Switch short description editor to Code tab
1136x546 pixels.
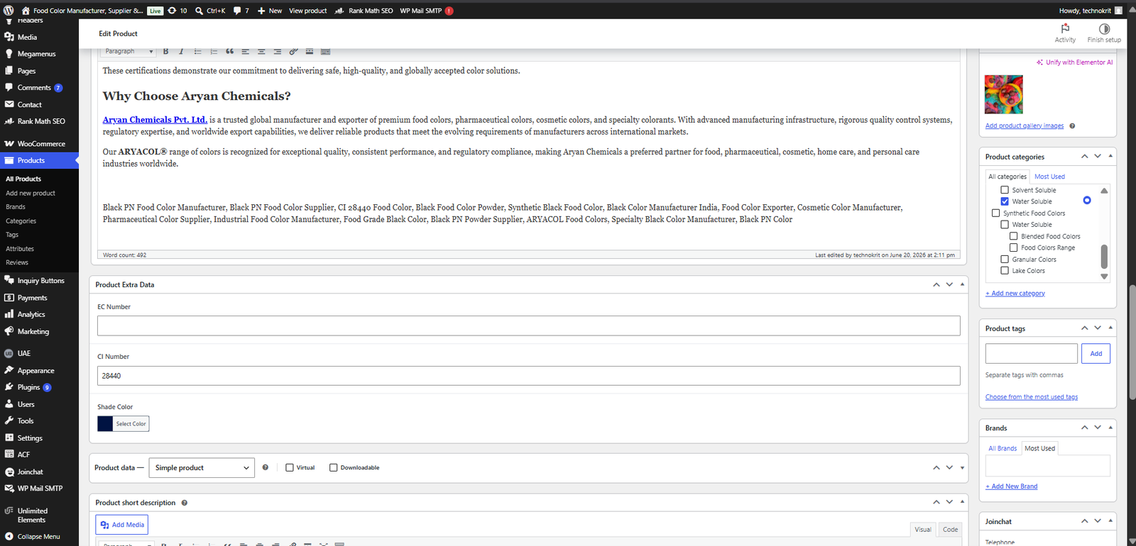tap(950, 529)
